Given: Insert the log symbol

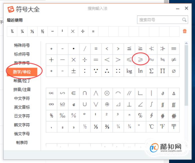Looking at the screenshot, I should click(x=129, y=71).
